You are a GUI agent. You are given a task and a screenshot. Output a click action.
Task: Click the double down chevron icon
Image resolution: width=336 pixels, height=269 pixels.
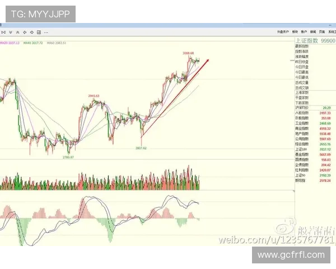[11, 33]
